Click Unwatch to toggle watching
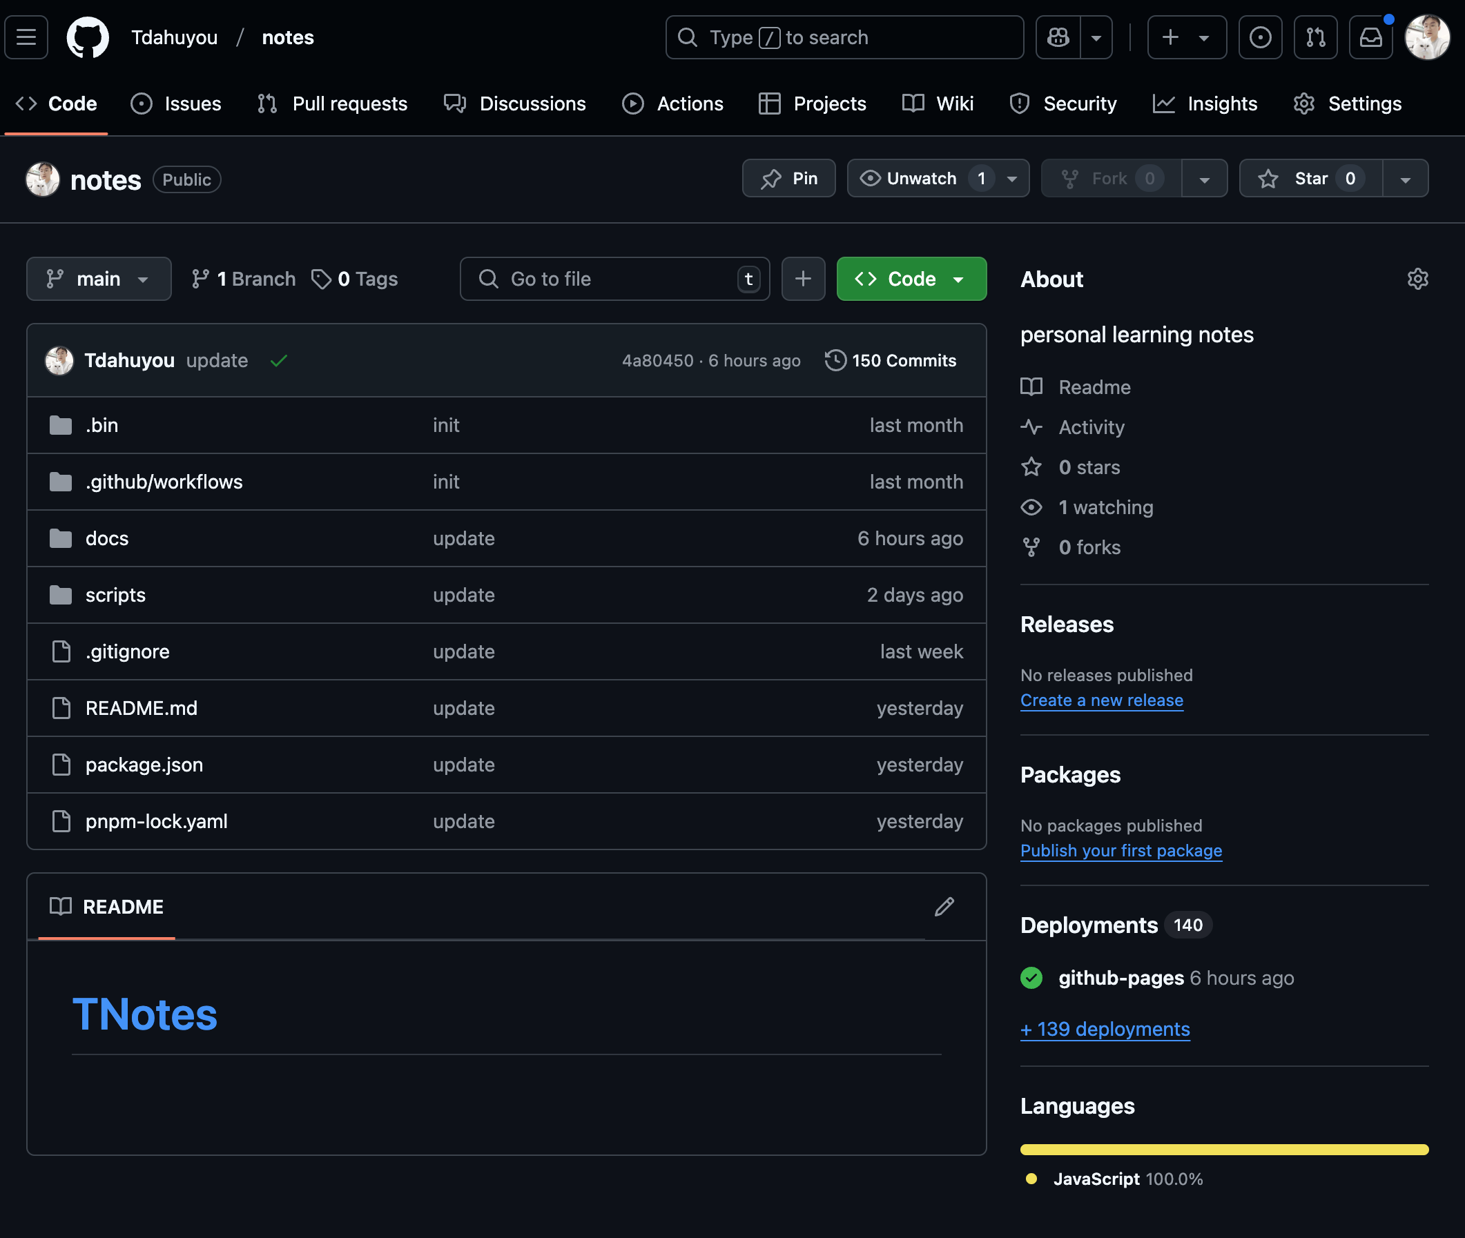Viewport: 1465px width, 1238px height. pyautogui.click(x=921, y=179)
